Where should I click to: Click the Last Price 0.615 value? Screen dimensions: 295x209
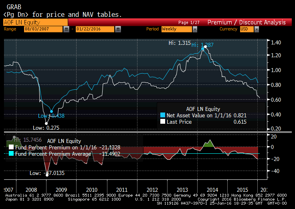pos(240,122)
